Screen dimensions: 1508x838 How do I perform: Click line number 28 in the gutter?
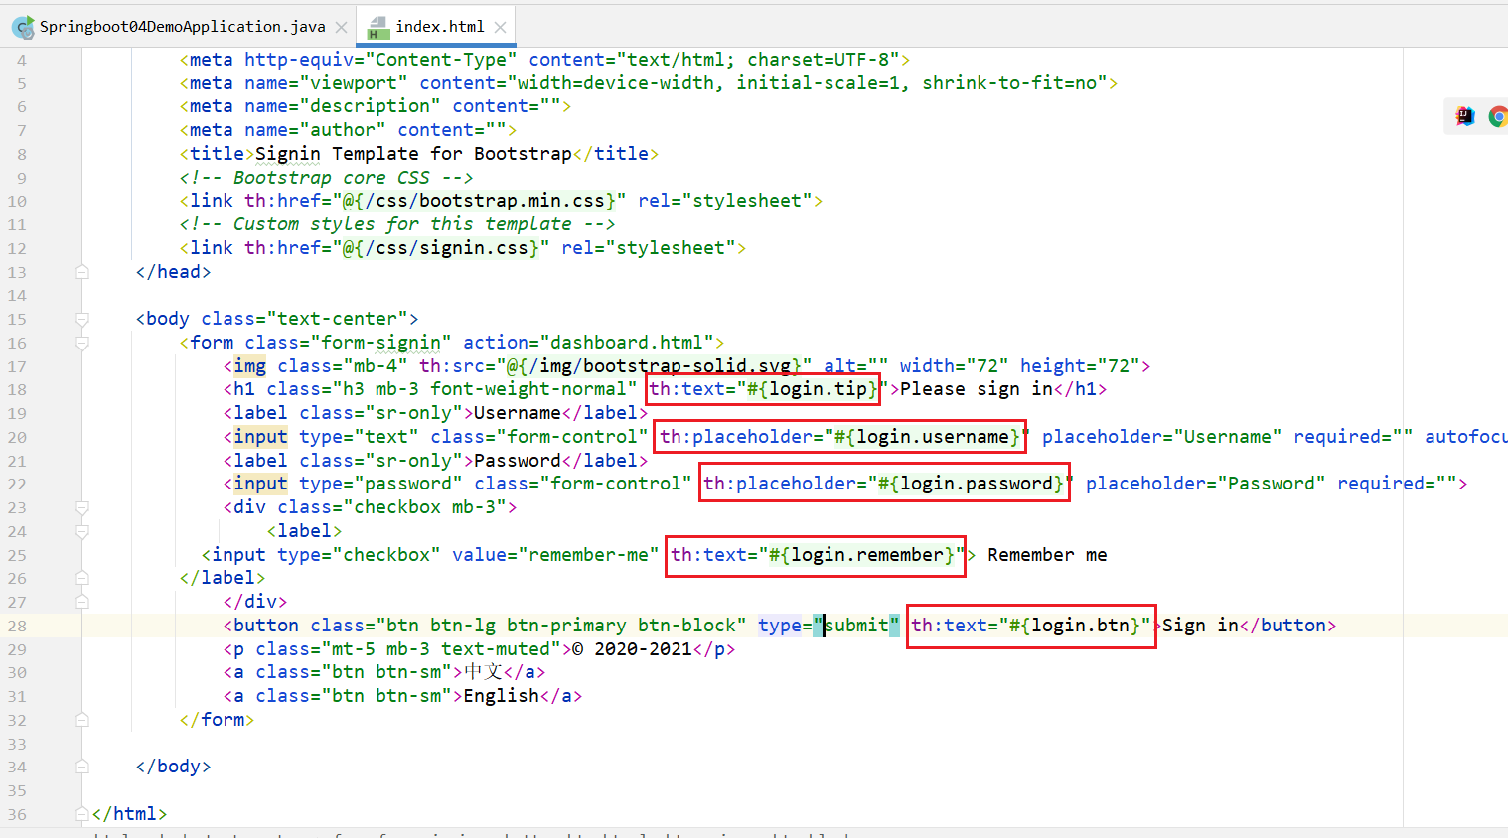pos(18,626)
